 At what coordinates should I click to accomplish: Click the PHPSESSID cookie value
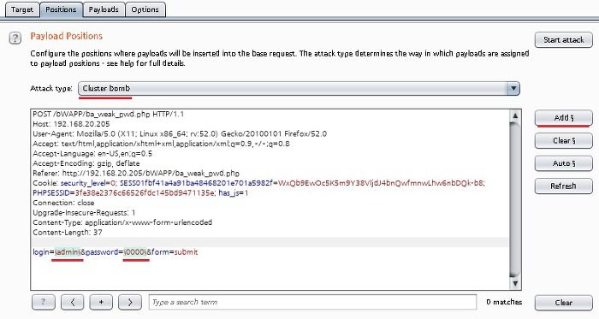tap(145, 193)
